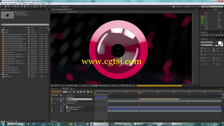224x126 pixels.
Task: Expand the Jingle folder in Project
Action: click(x=1, y=32)
